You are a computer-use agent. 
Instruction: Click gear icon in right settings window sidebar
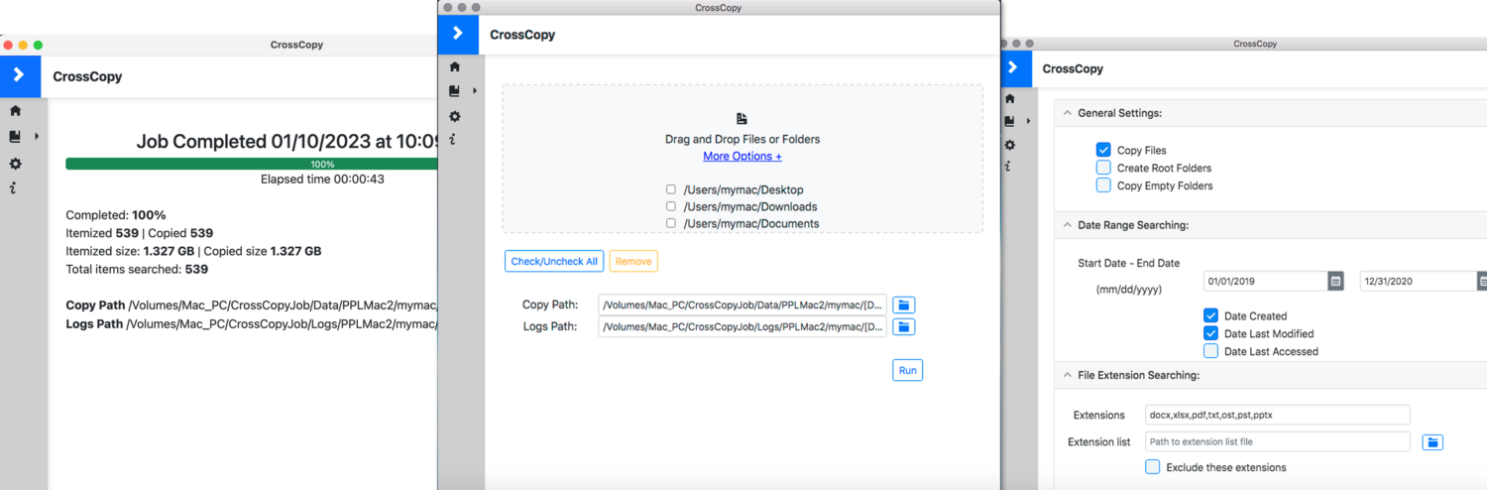(1010, 145)
